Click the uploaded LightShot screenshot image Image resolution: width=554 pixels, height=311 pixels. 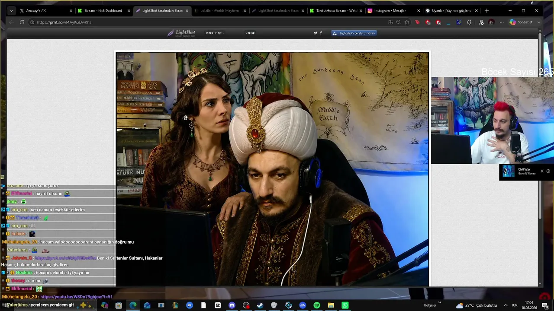point(272,169)
